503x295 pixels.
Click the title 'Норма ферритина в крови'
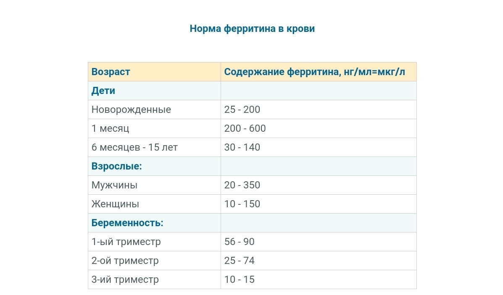(x=252, y=29)
